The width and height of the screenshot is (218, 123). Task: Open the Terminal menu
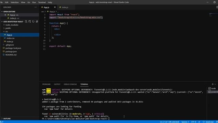[42, 2]
